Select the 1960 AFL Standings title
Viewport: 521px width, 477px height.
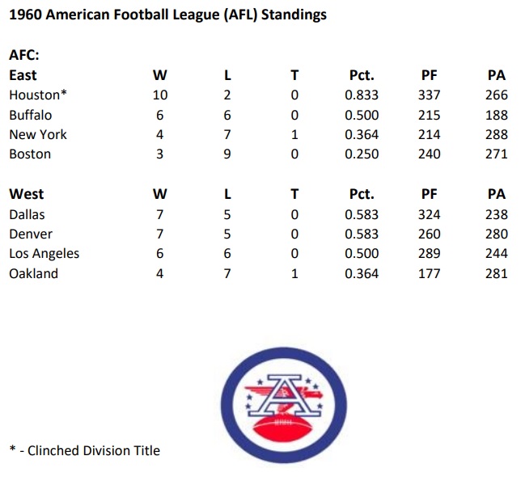[x=168, y=15]
